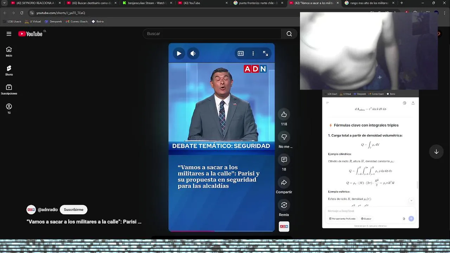Mute the Short's volume
The image size is (450, 253).
tap(193, 53)
